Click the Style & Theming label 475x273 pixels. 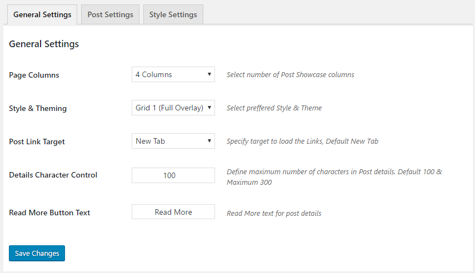coord(38,108)
